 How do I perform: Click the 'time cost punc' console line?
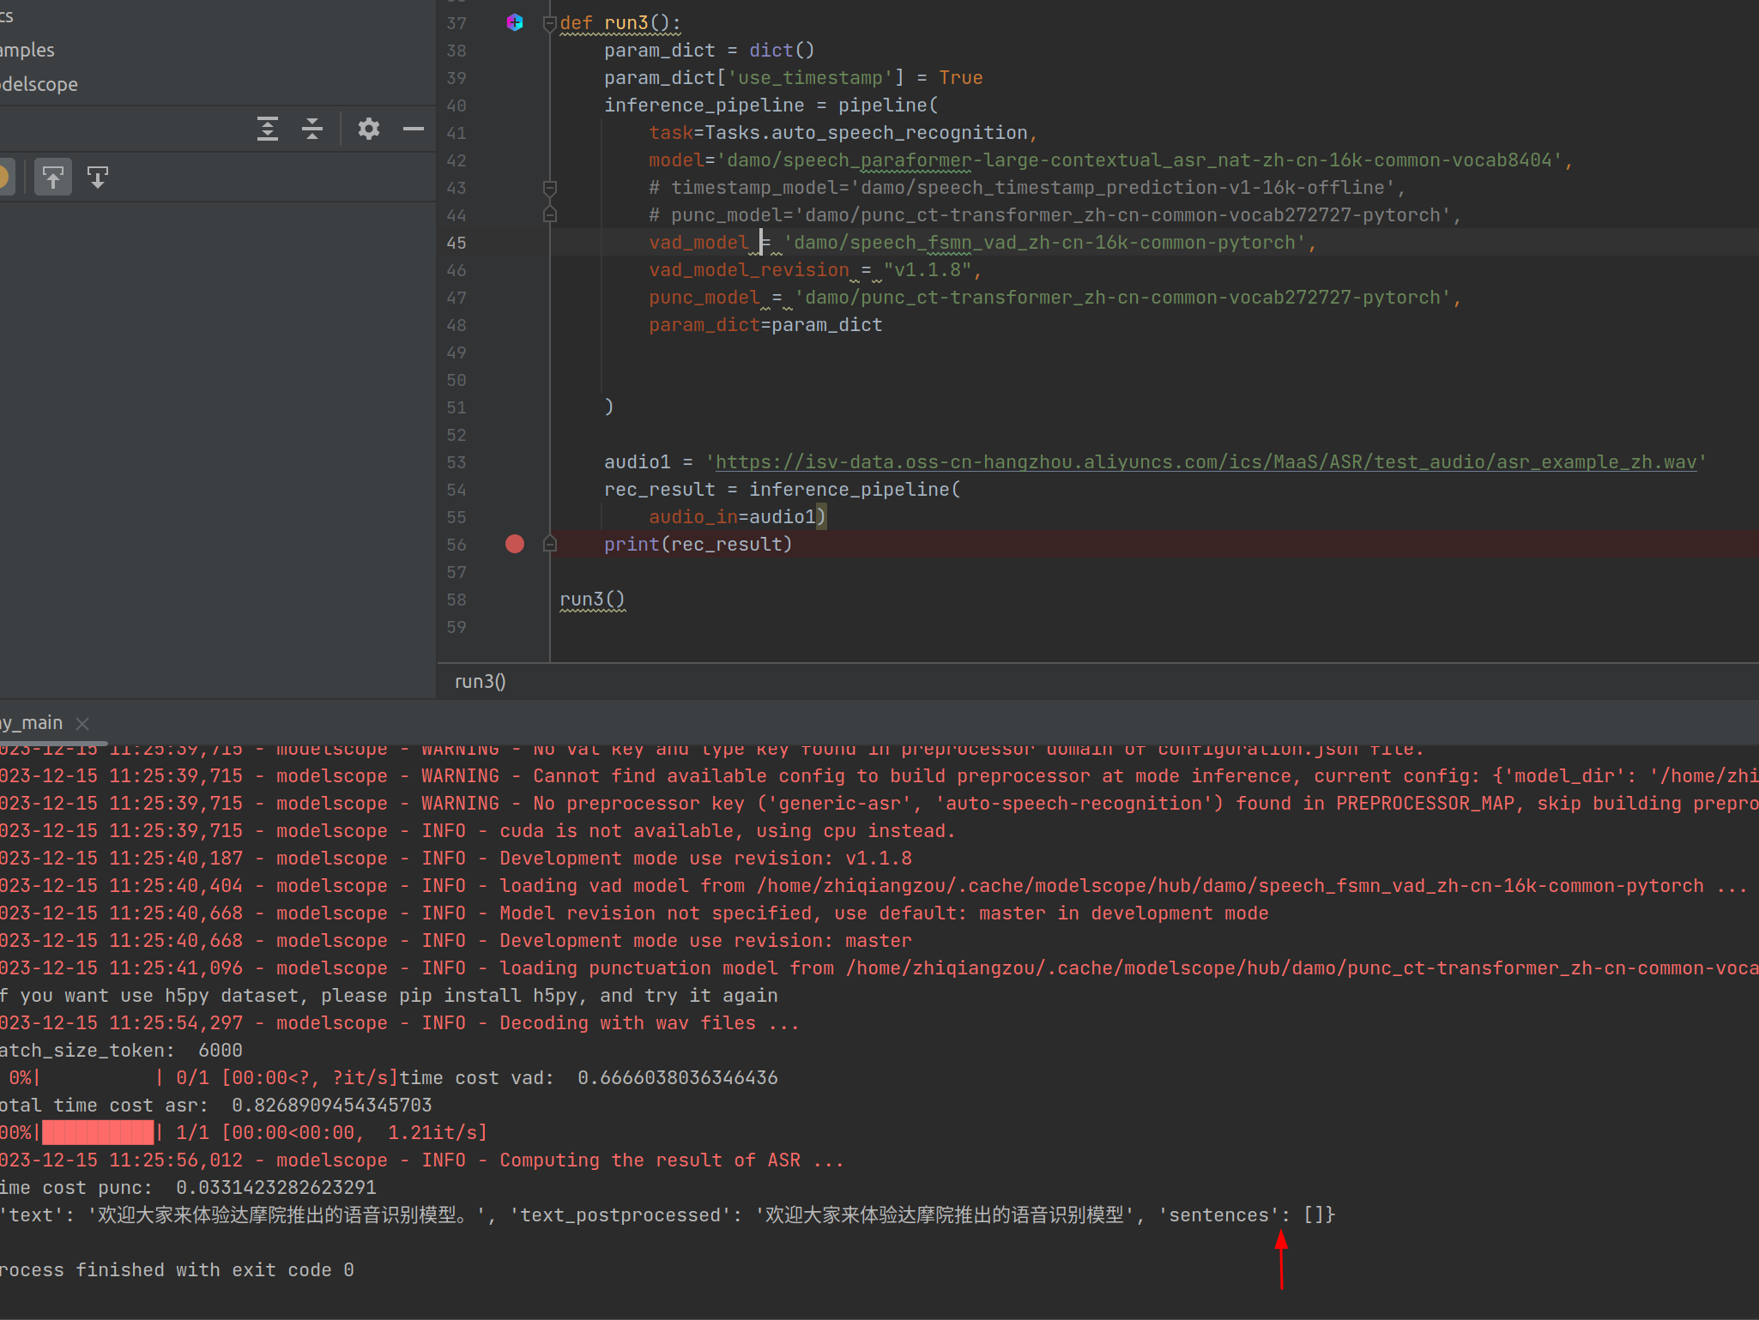pos(188,1188)
